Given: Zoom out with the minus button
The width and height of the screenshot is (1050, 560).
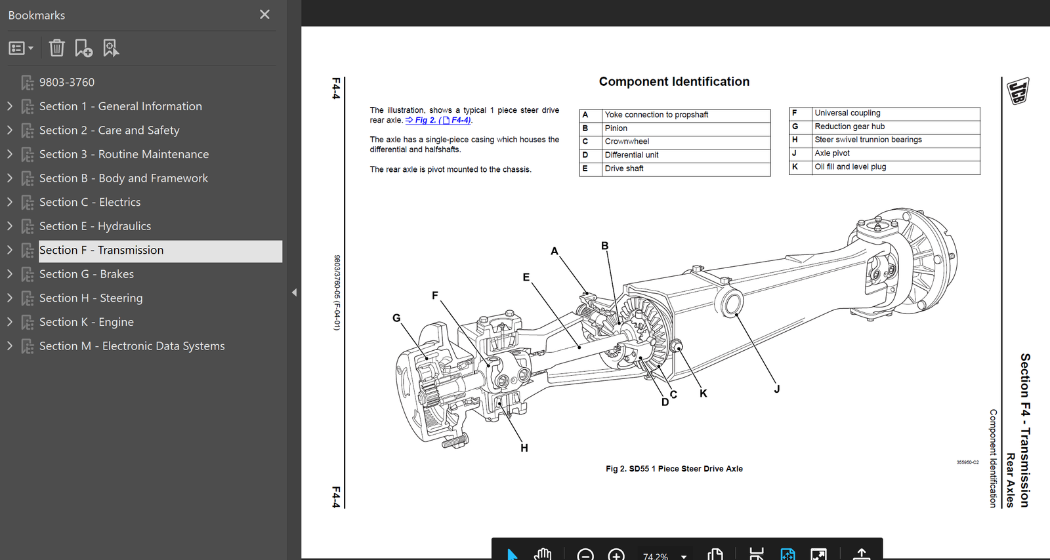Looking at the screenshot, I should click(585, 555).
